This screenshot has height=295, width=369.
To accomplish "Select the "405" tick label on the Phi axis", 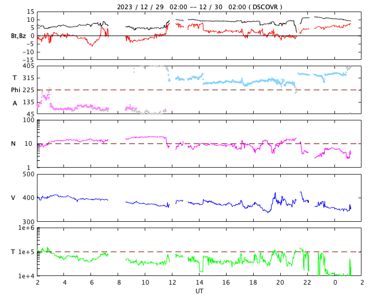I will pyautogui.click(x=28, y=66).
